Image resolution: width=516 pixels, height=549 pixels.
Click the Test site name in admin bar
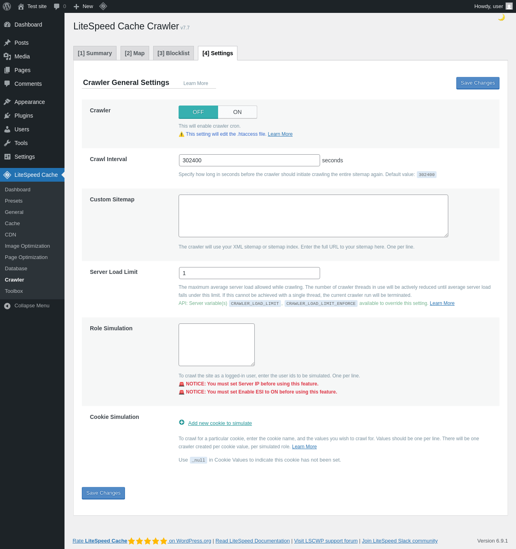tap(37, 6)
